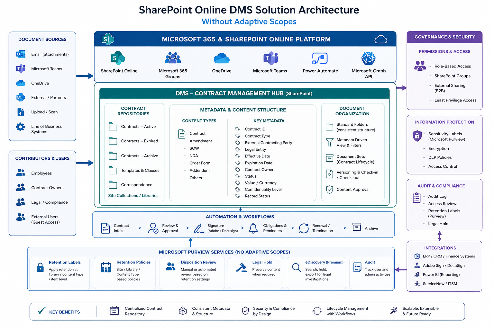
Task: Select the Power Automate icon
Action: click(320, 58)
